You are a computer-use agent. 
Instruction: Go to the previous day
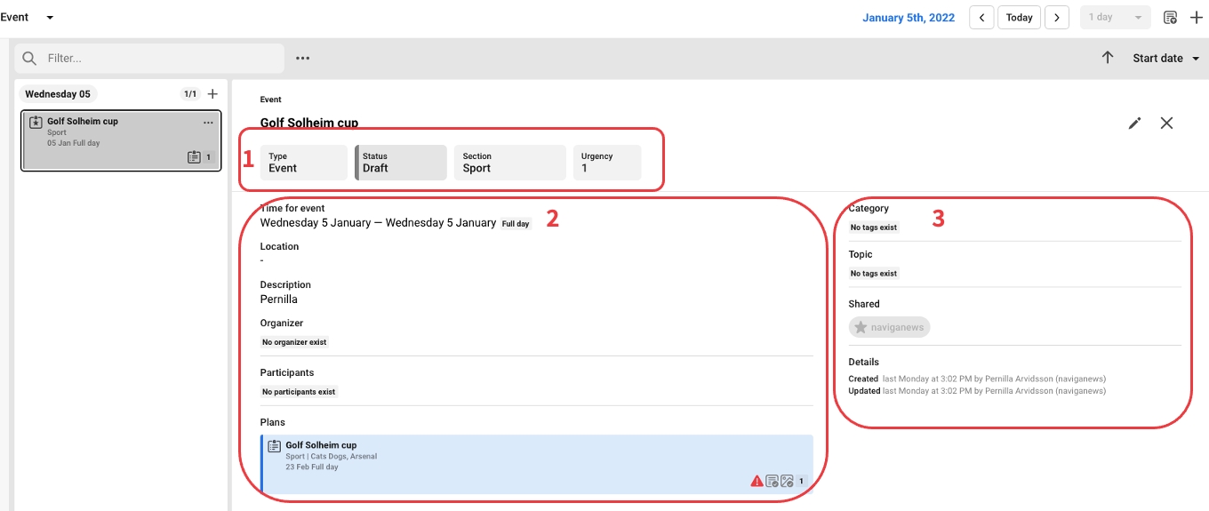click(x=981, y=18)
